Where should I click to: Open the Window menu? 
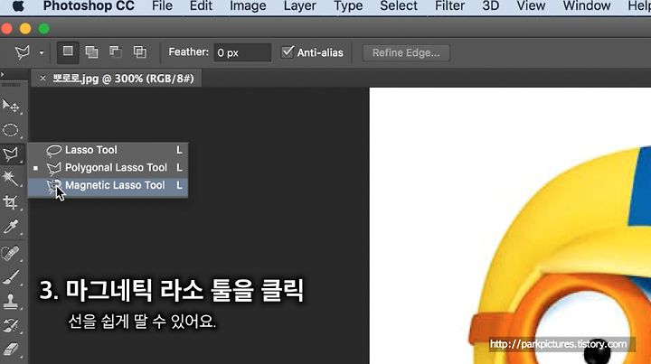(587, 6)
